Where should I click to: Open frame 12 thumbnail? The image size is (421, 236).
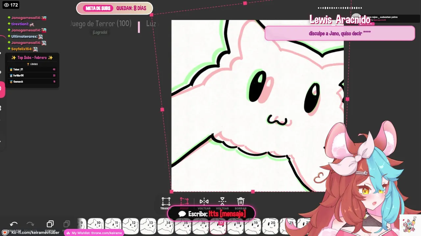click(130, 226)
